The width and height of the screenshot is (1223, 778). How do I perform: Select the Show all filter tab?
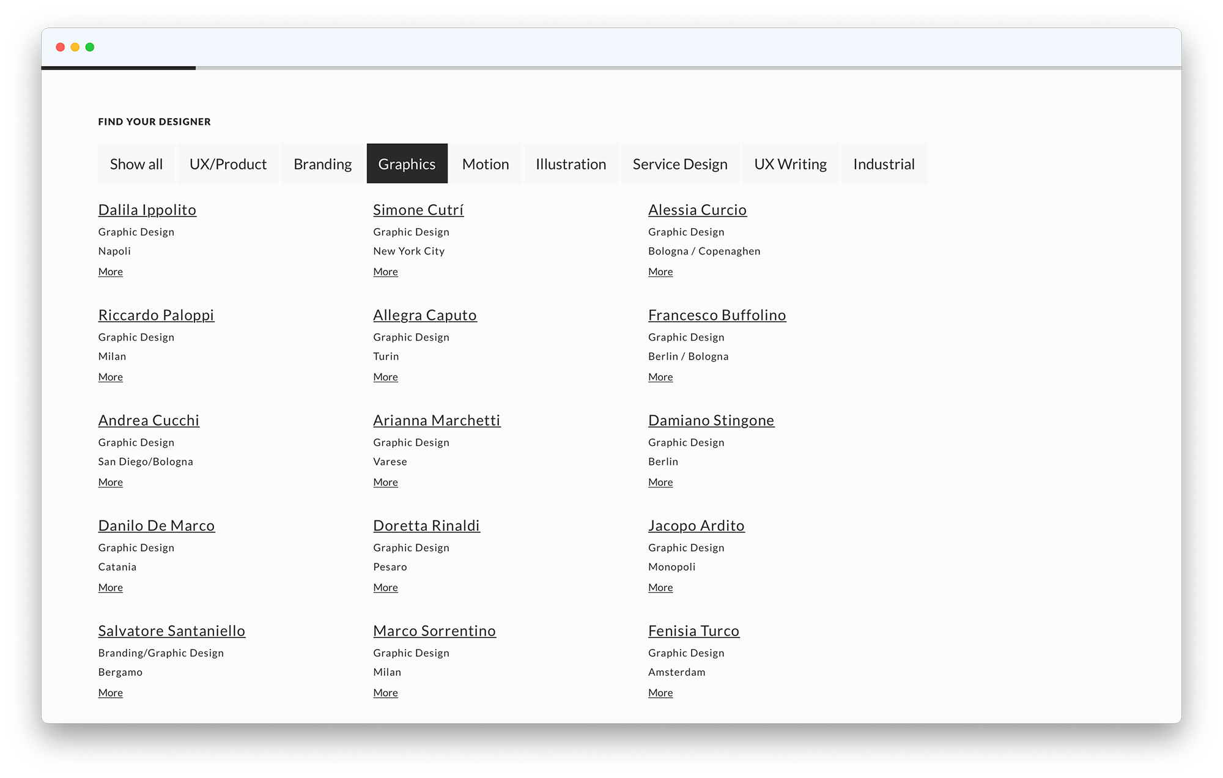(x=136, y=163)
